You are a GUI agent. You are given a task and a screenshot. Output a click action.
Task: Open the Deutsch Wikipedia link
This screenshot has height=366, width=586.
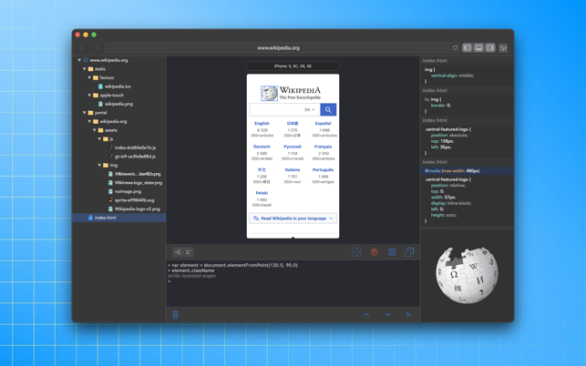point(262,147)
